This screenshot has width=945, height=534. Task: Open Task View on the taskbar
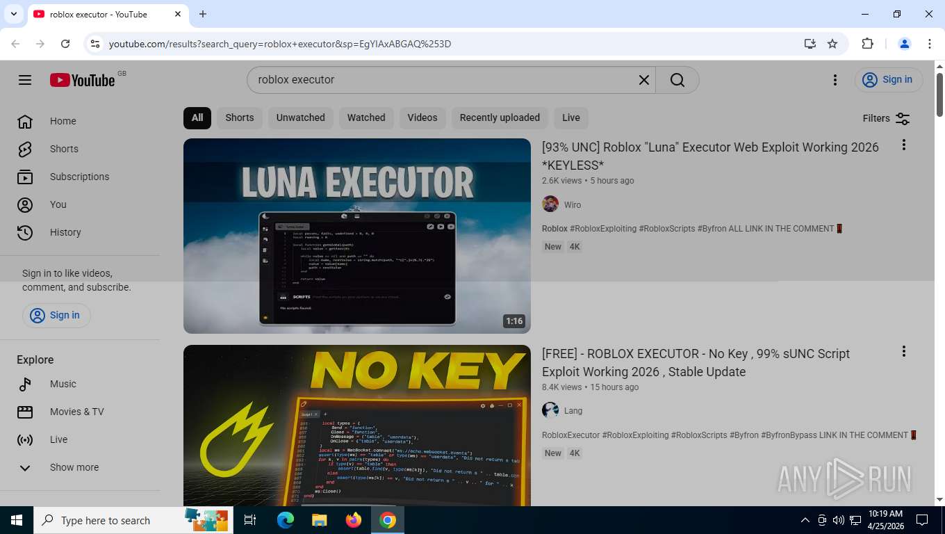tap(250, 520)
